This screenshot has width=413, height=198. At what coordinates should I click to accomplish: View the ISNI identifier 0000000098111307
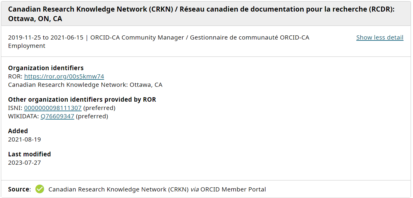[52, 108]
